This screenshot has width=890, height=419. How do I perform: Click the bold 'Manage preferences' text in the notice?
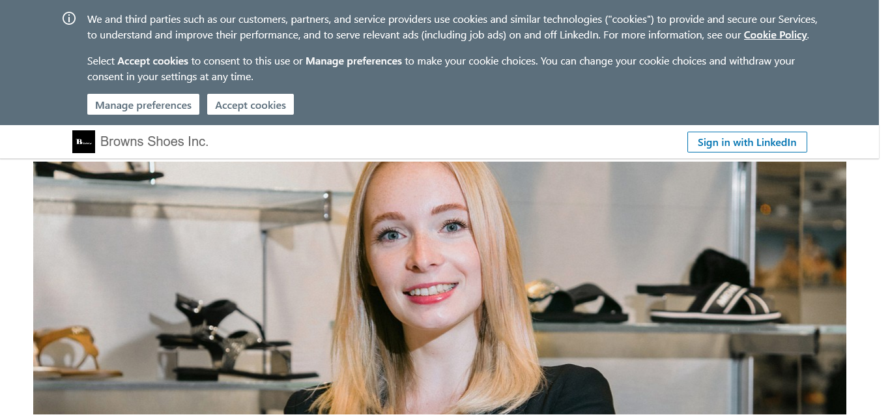[354, 61]
